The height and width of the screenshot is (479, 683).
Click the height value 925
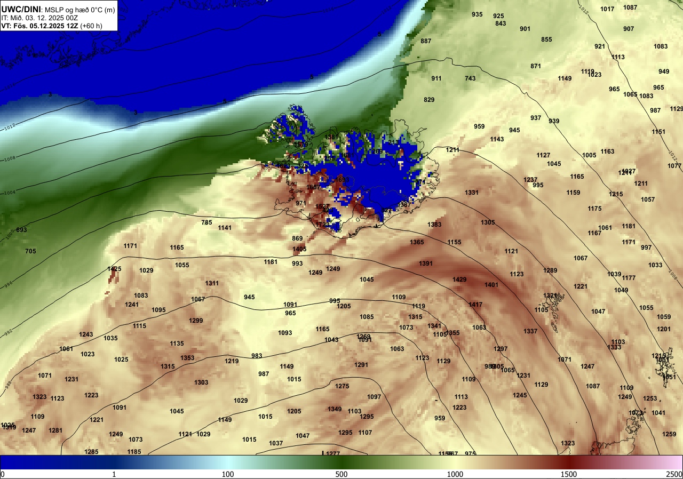(x=498, y=16)
